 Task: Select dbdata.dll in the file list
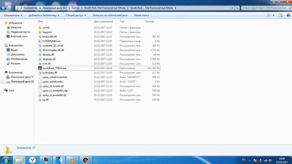48,55
